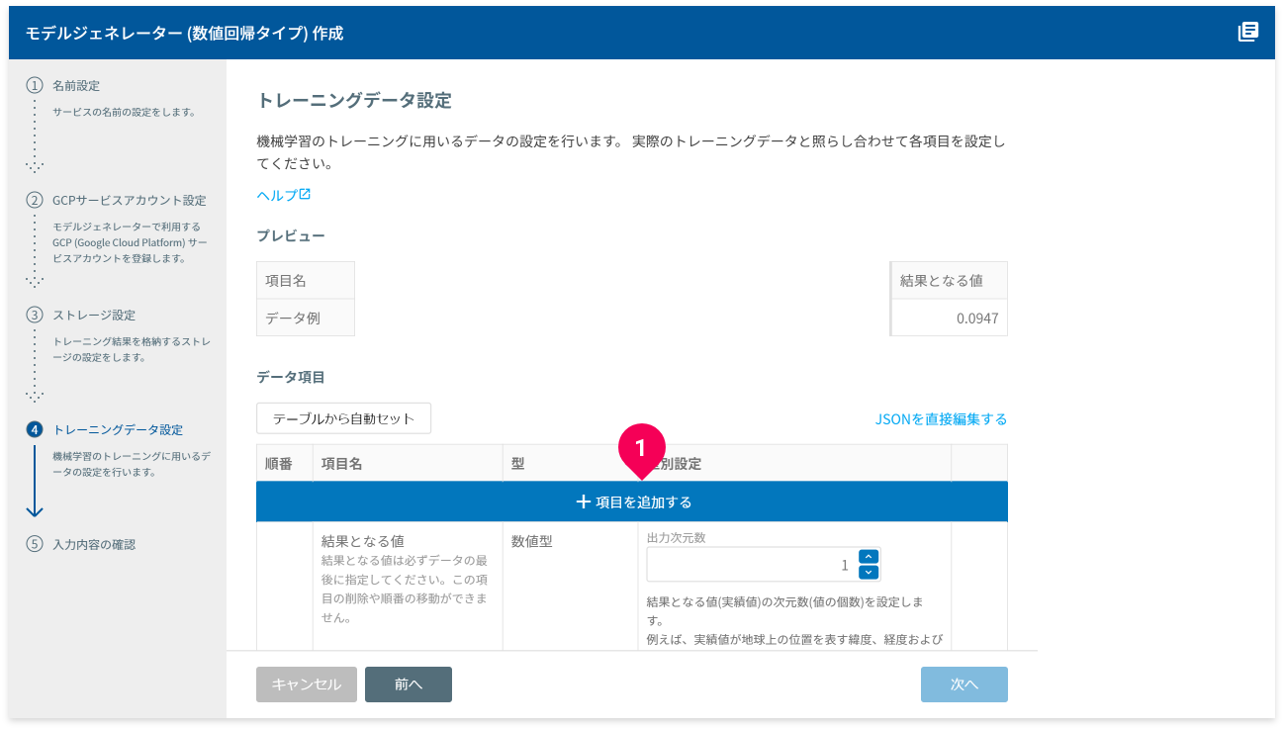1284x730 pixels.
Task: Click the external link icon beside ヘルプ
Action: pyautogui.click(x=305, y=194)
